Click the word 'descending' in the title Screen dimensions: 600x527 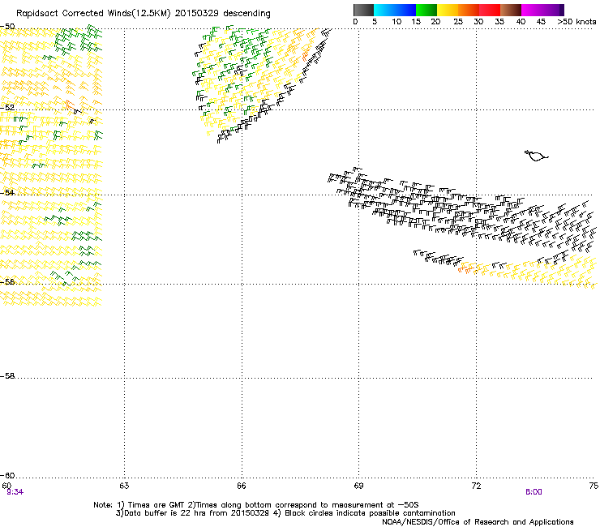coord(246,14)
